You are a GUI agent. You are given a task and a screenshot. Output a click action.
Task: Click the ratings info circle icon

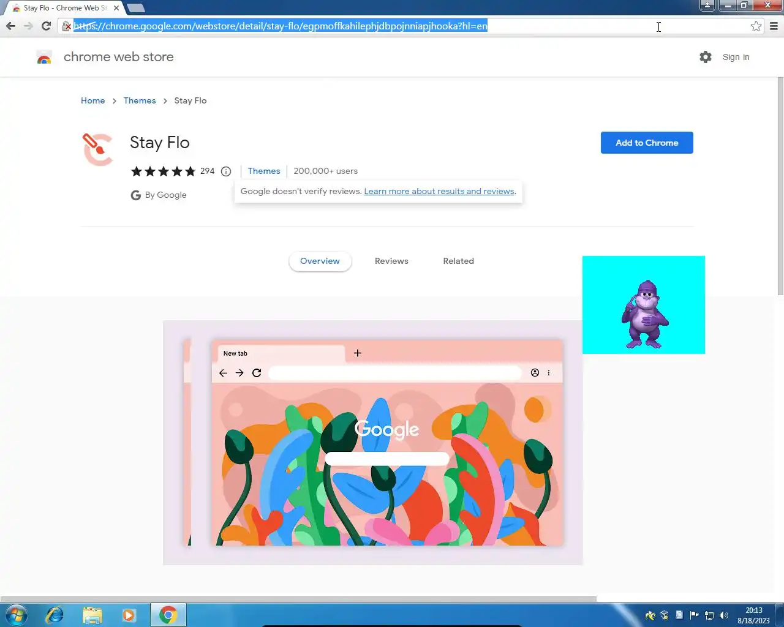click(x=226, y=171)
